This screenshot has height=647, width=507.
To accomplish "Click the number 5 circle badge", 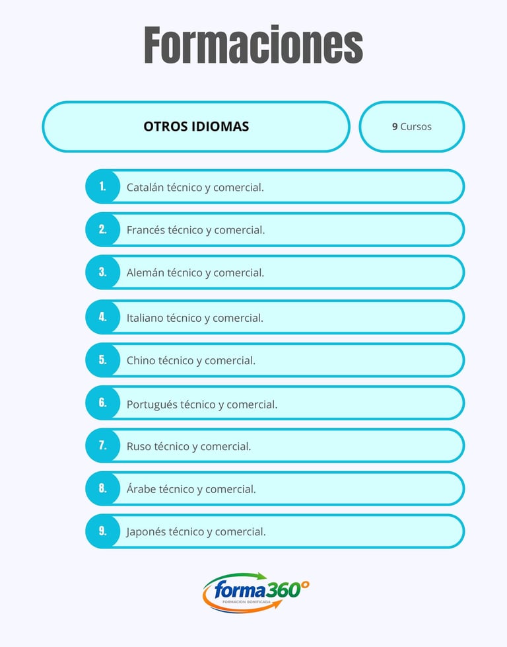I will (102, 360).
